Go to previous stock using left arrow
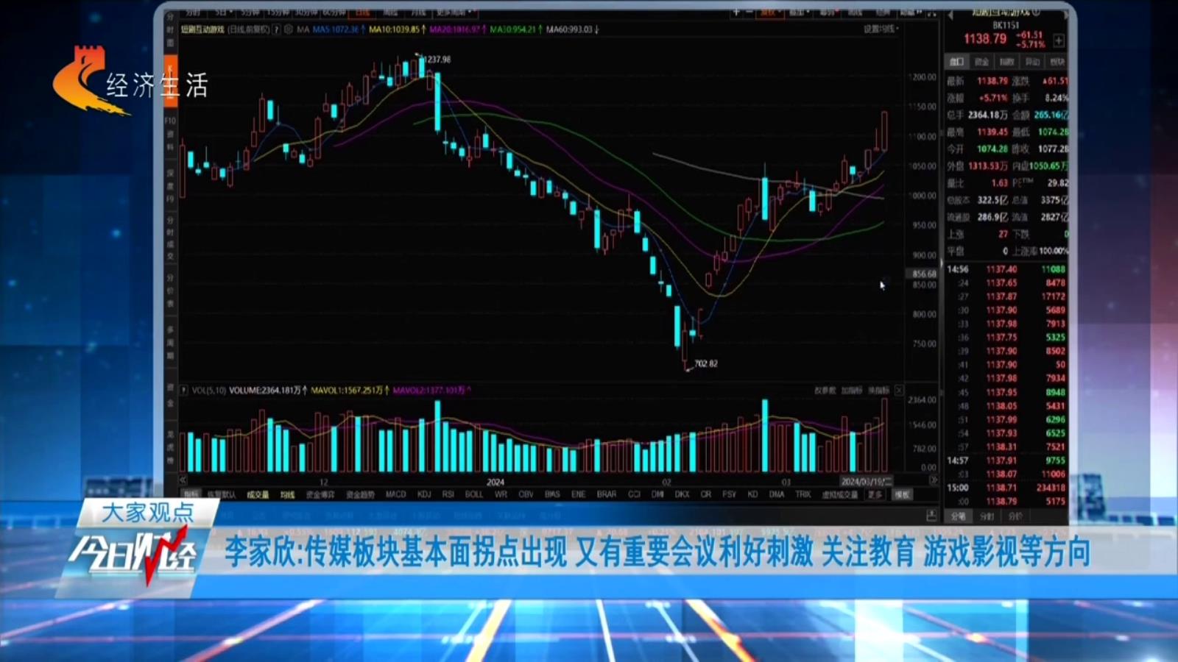Screen dimensions: 1178x662 pyautogui.click(x=950, y=15)
